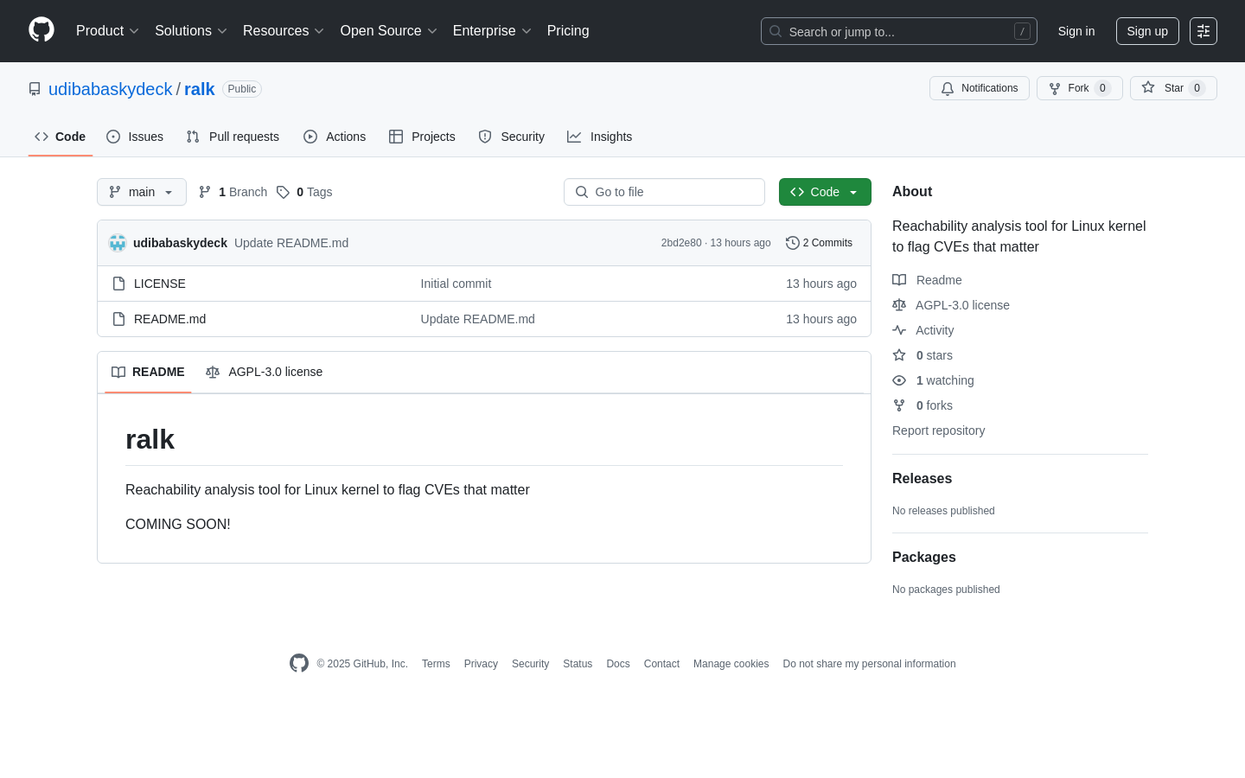The height and width of the screenshot is (778, 1245).
Task: Open the Packages heading link
Action: click(x=923, y=558)
